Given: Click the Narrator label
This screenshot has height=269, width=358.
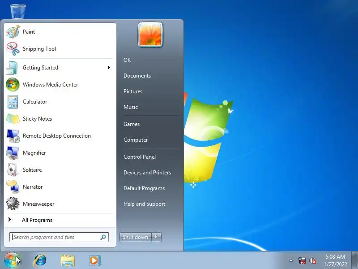Looking at the screenshot, I should tap(33, 187).
